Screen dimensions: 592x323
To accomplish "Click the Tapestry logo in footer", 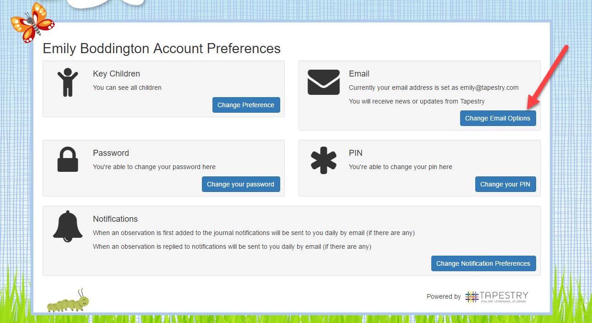I will click(x=496, y=296).
